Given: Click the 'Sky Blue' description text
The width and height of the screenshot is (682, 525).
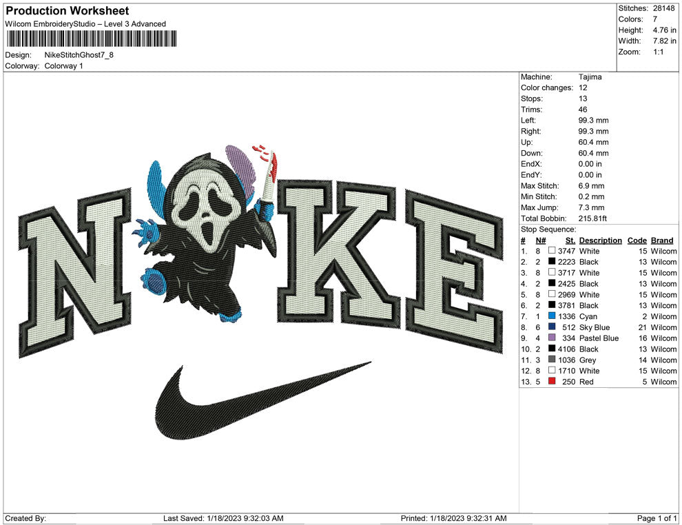Looking at the screenshot, I should click(x=595, y=327).
